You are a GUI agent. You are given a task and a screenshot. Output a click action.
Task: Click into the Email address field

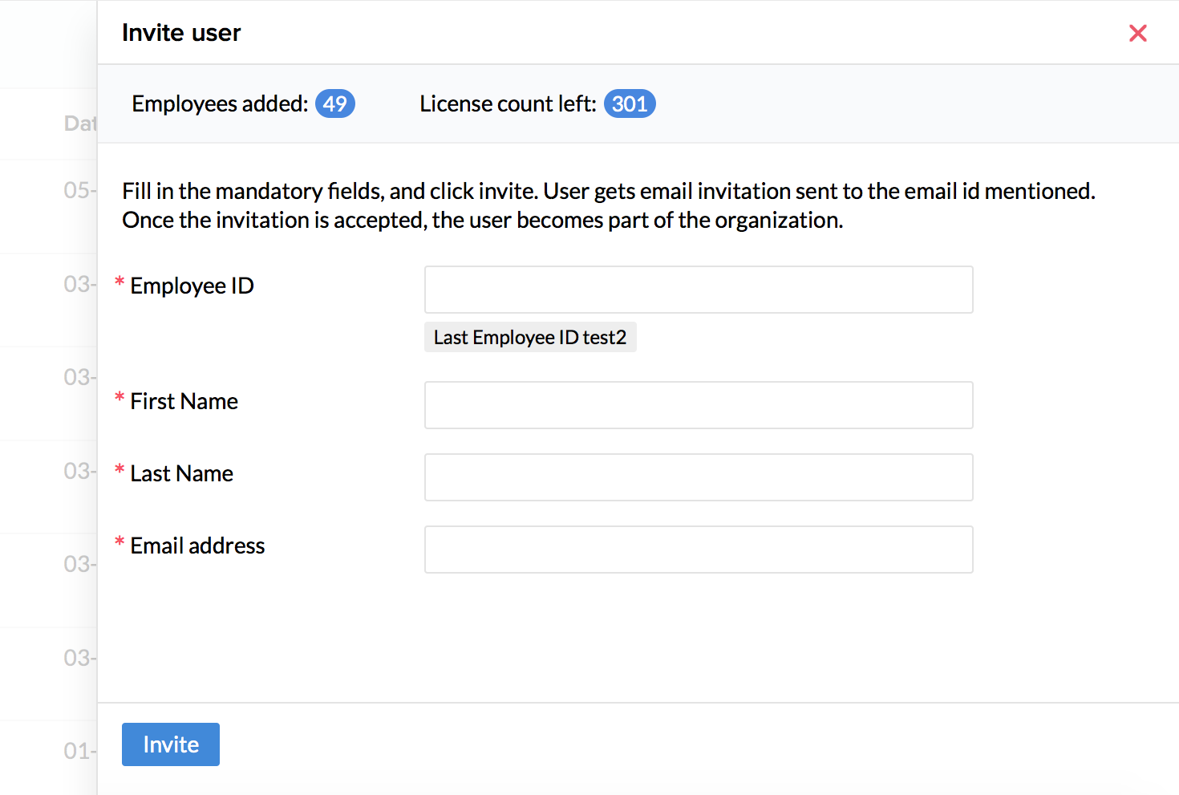[698, 550]
